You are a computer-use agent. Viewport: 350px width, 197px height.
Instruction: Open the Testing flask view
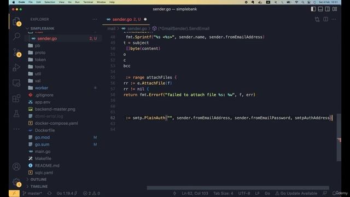16,113
